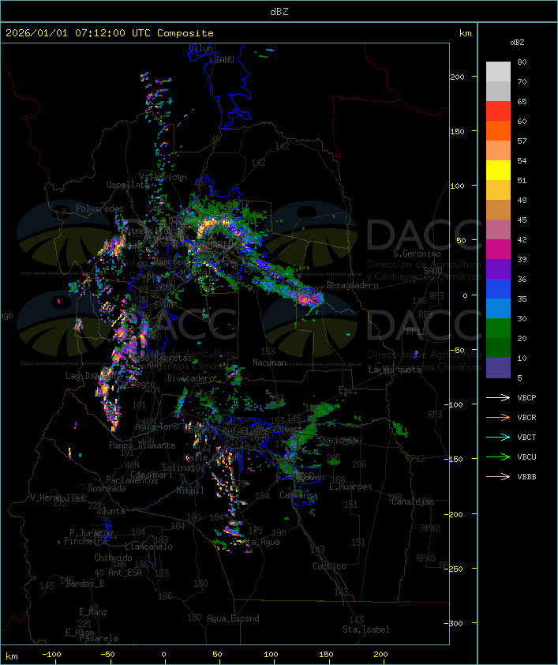This screenshot has width=558, height=665.
Task: Click the S.Geronimo place label
Action: click(417, 254)
